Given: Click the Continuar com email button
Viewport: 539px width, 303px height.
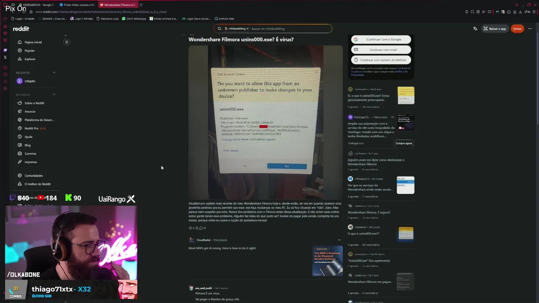Looking at the screenshot, I should tap(381, 50).
